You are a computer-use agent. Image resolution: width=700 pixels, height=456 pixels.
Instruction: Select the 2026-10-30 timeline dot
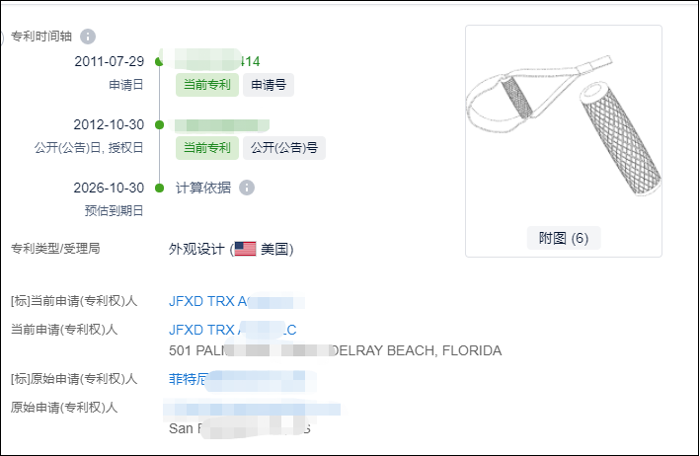click(x=160, y=188)
